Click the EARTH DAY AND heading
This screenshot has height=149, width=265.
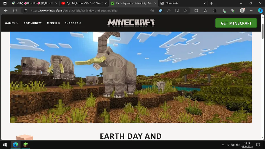[x=131, y=136]
